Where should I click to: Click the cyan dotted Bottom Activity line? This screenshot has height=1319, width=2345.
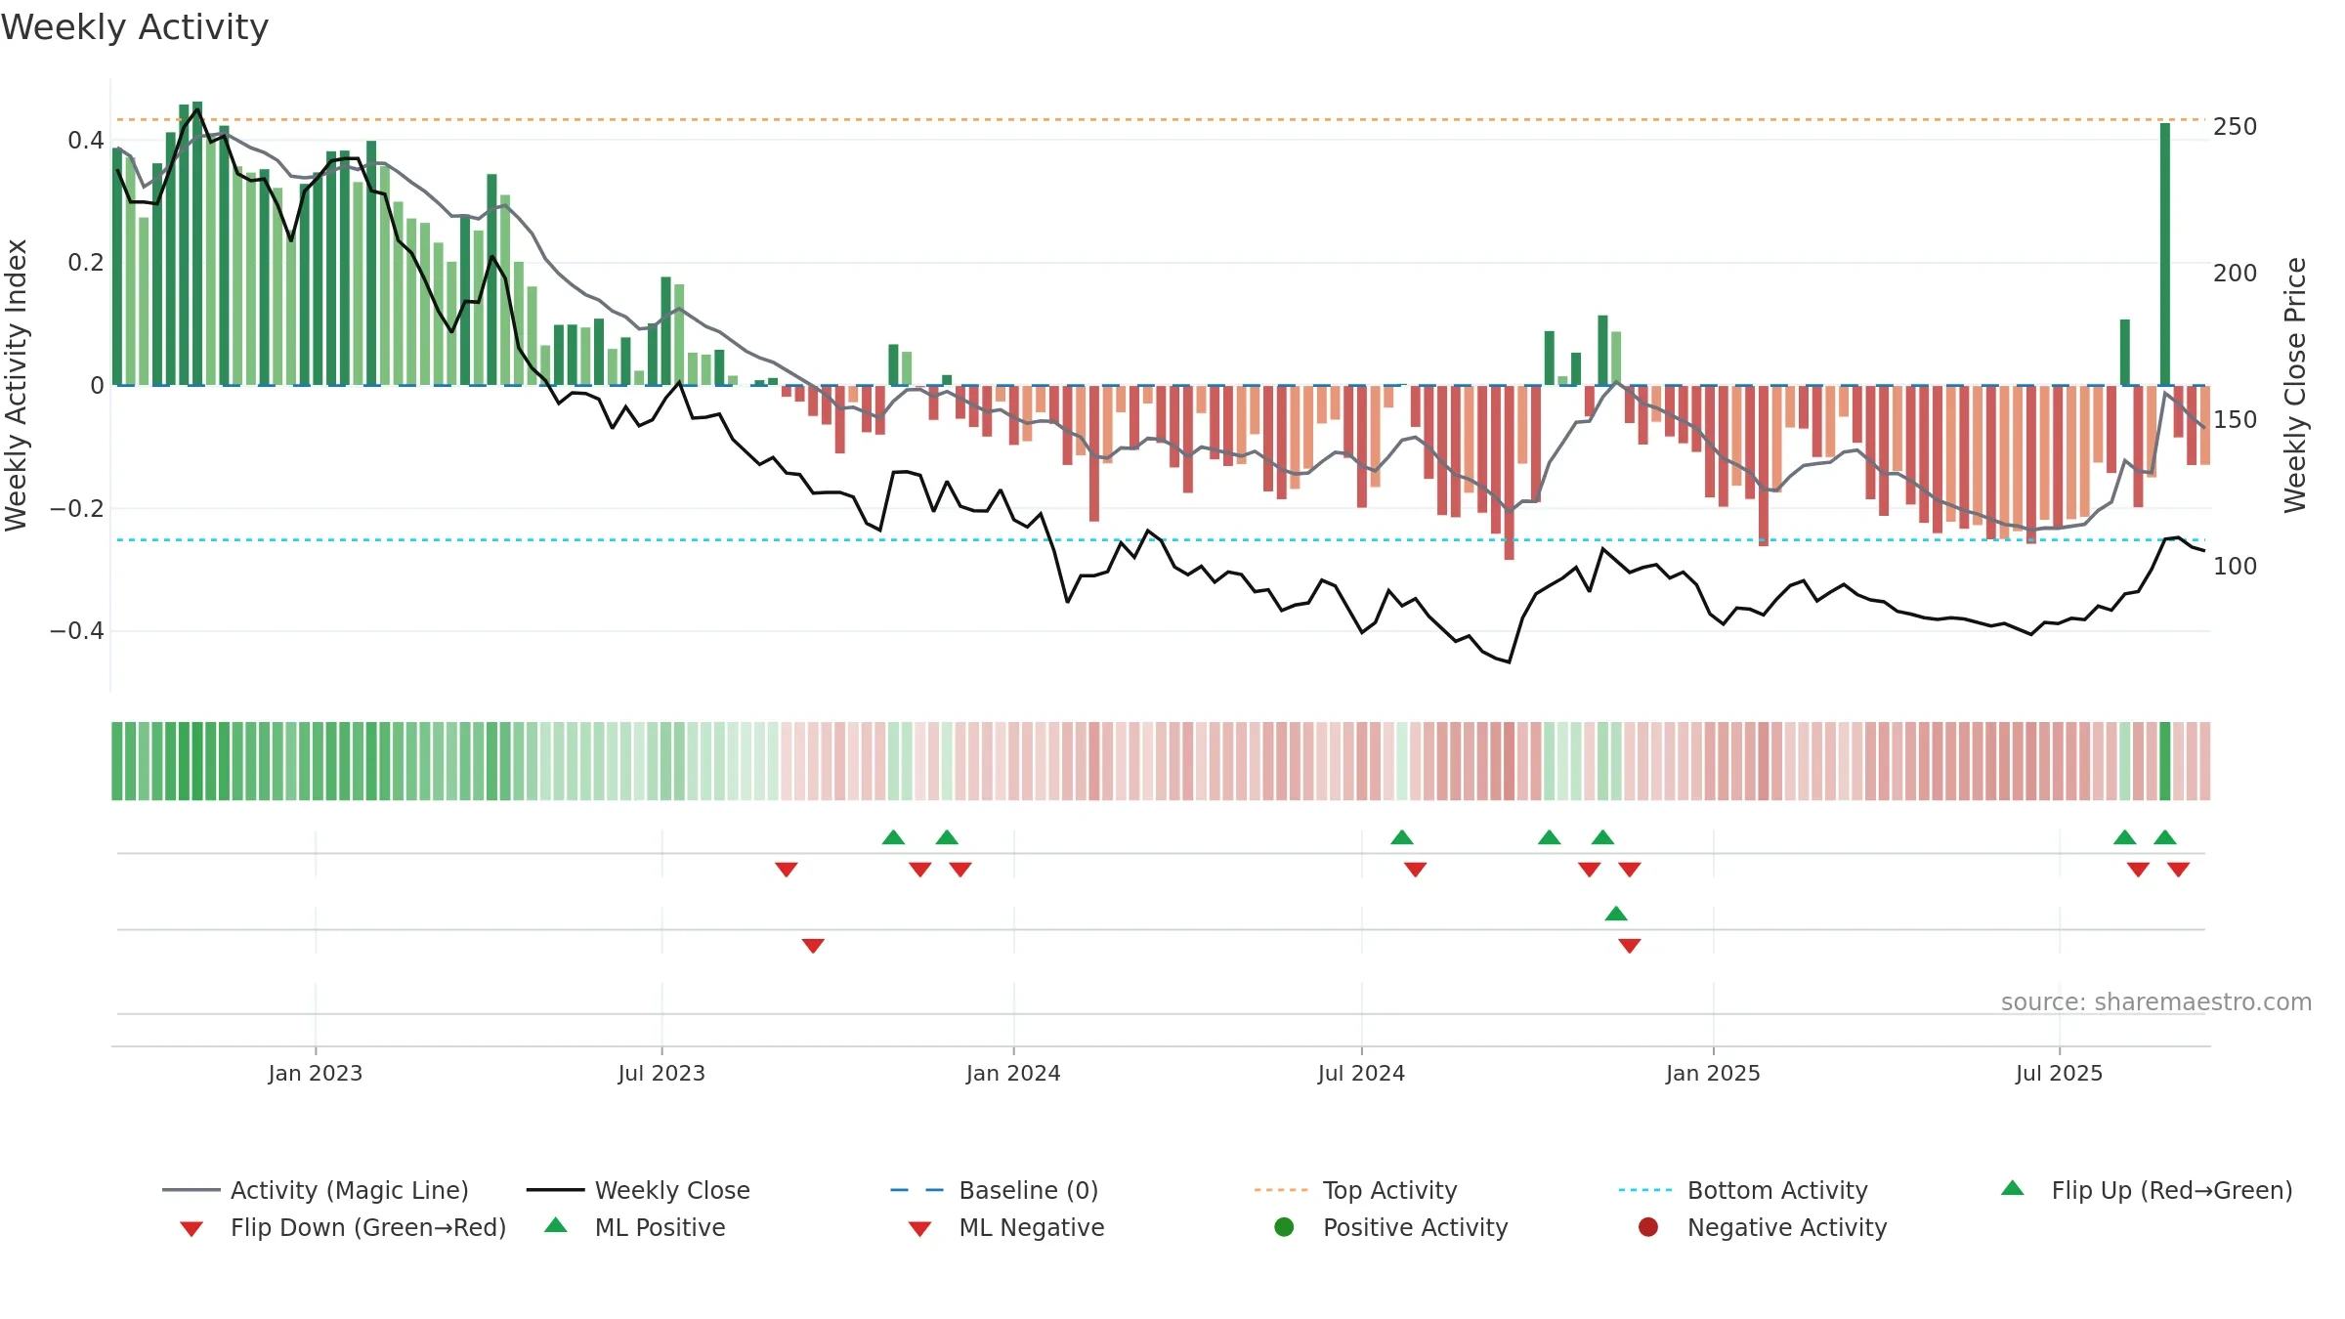coord(1161,539)
